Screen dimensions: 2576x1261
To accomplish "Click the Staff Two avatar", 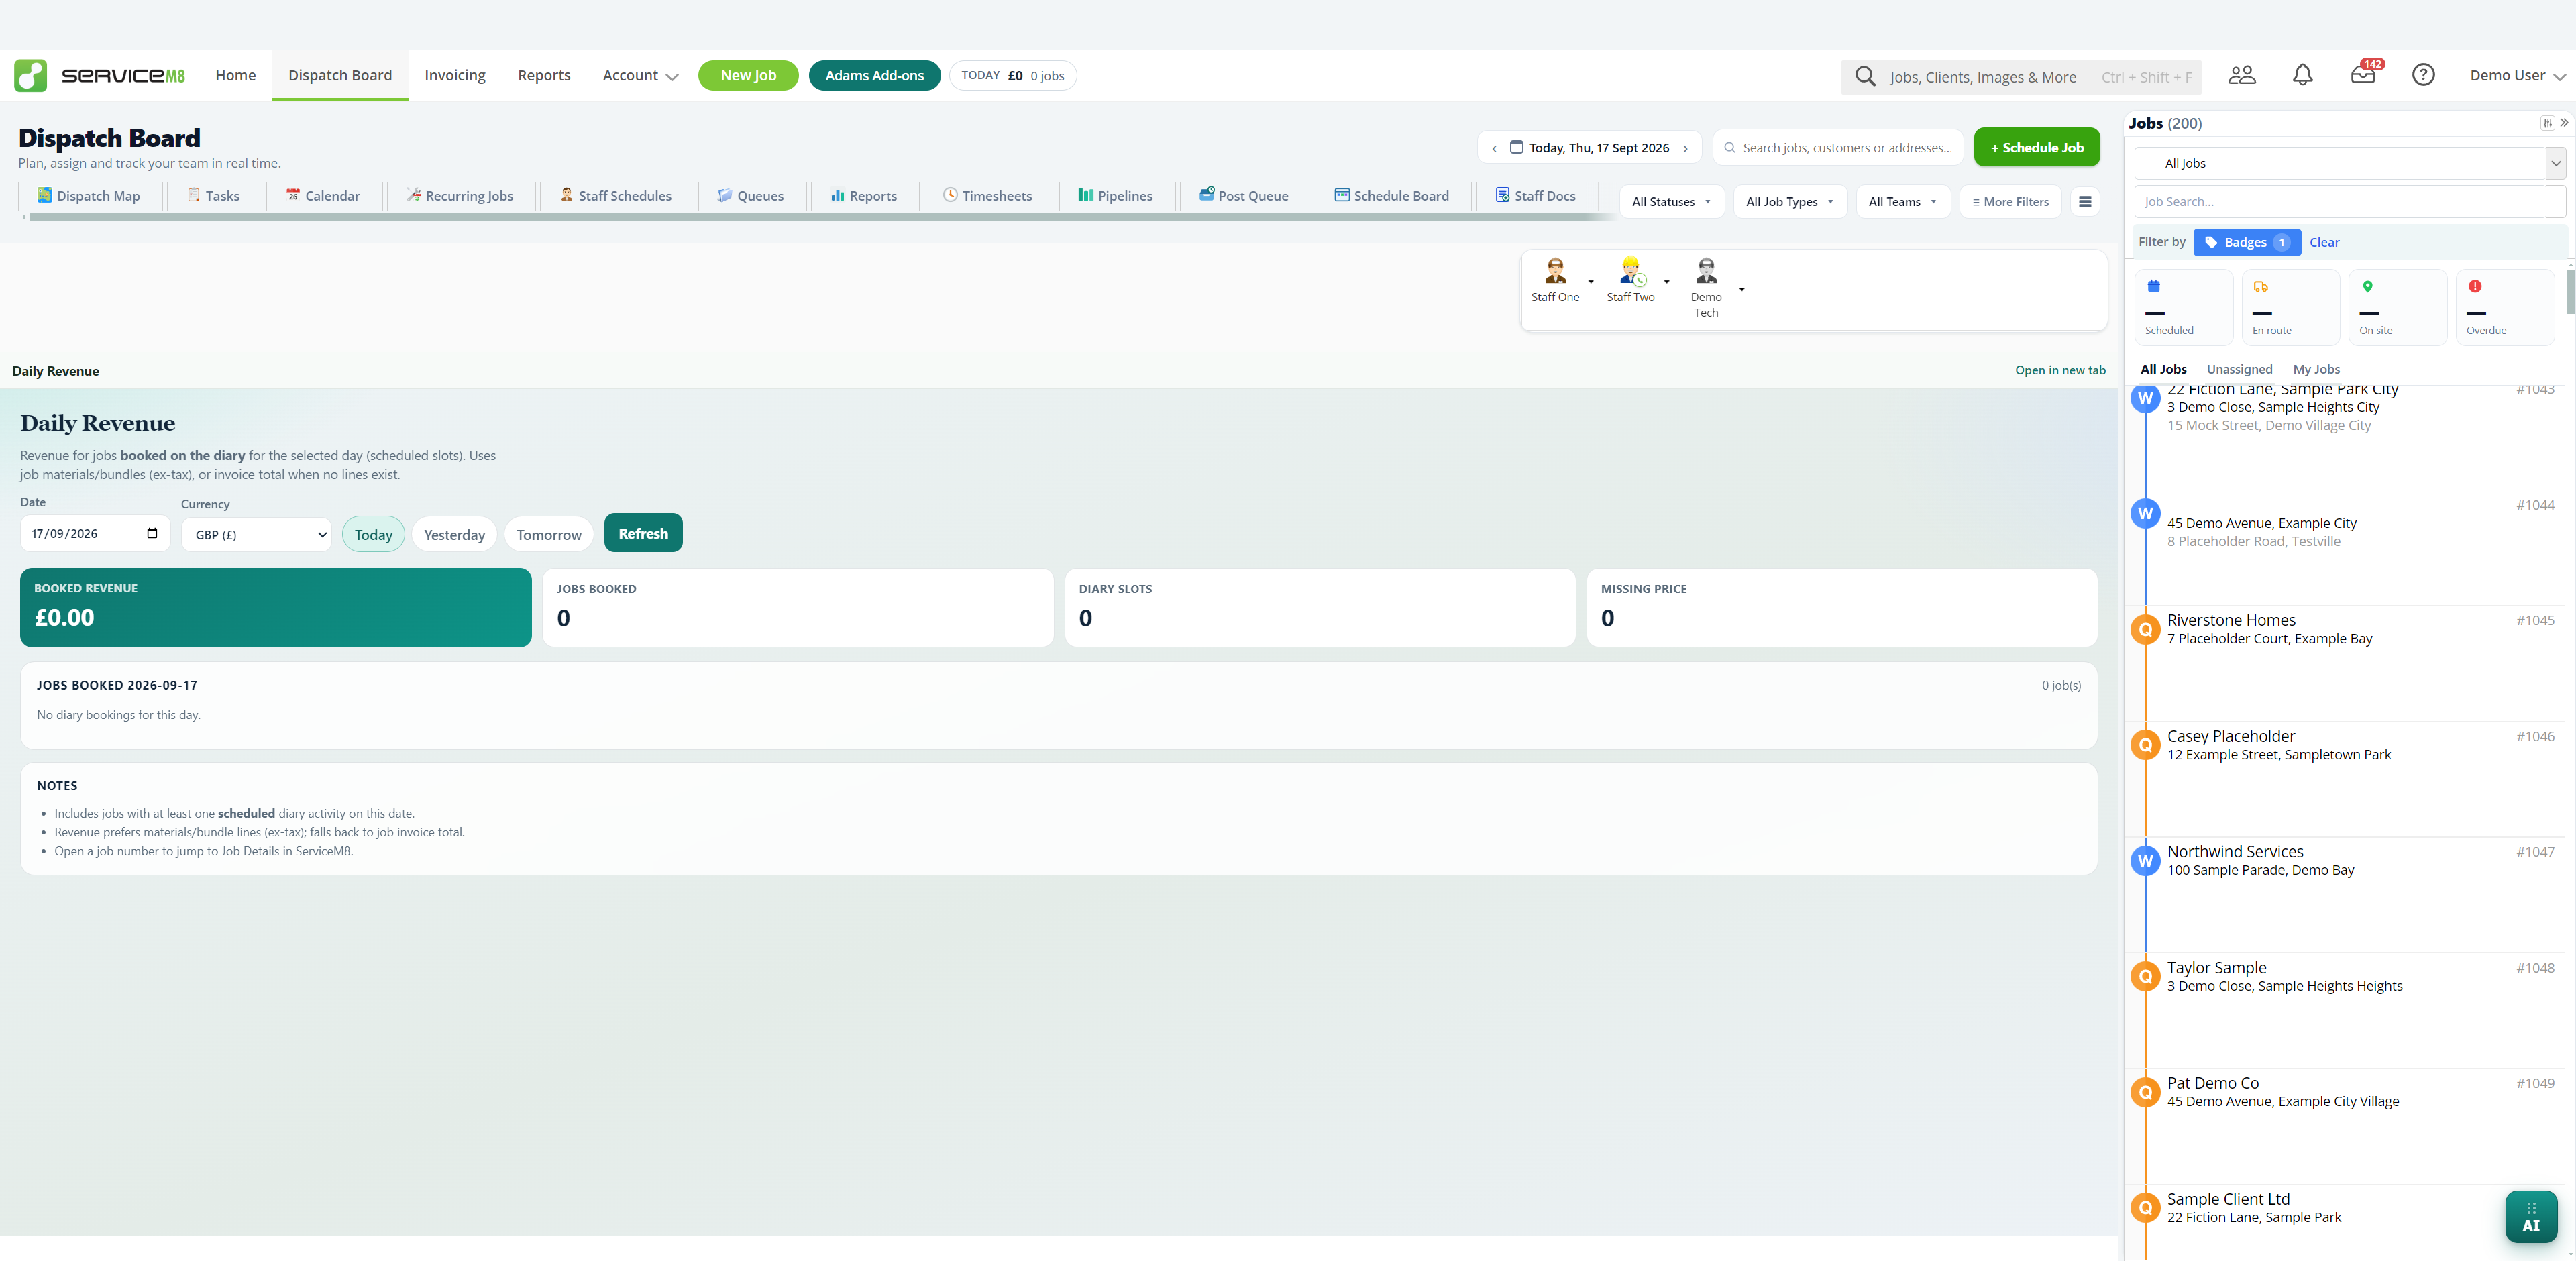I will coord(1630,271).
